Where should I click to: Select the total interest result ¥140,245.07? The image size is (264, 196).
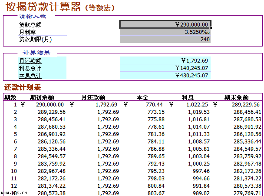(x=165, y=68)
